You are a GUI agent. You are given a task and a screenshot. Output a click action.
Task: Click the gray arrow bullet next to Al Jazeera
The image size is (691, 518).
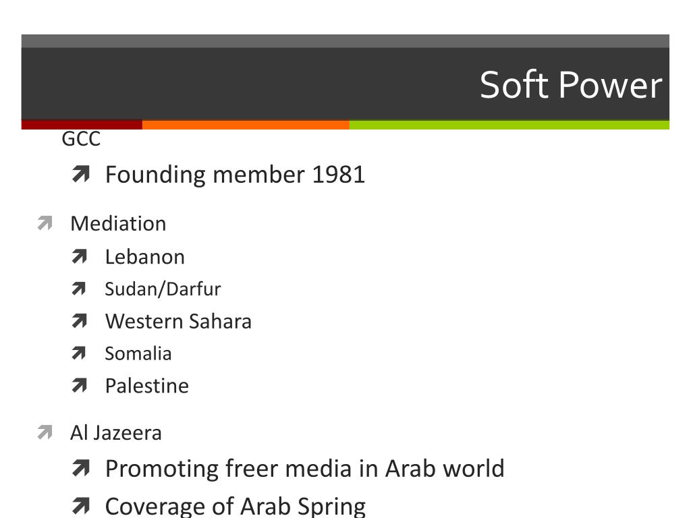pyautogui.click(x=45, y=432)
